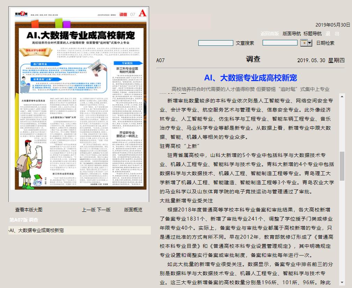Image resolution: width=352 pixels, height=288 pixels.
Task: Focus the date search input field
Action: click(x=280, y=43)
